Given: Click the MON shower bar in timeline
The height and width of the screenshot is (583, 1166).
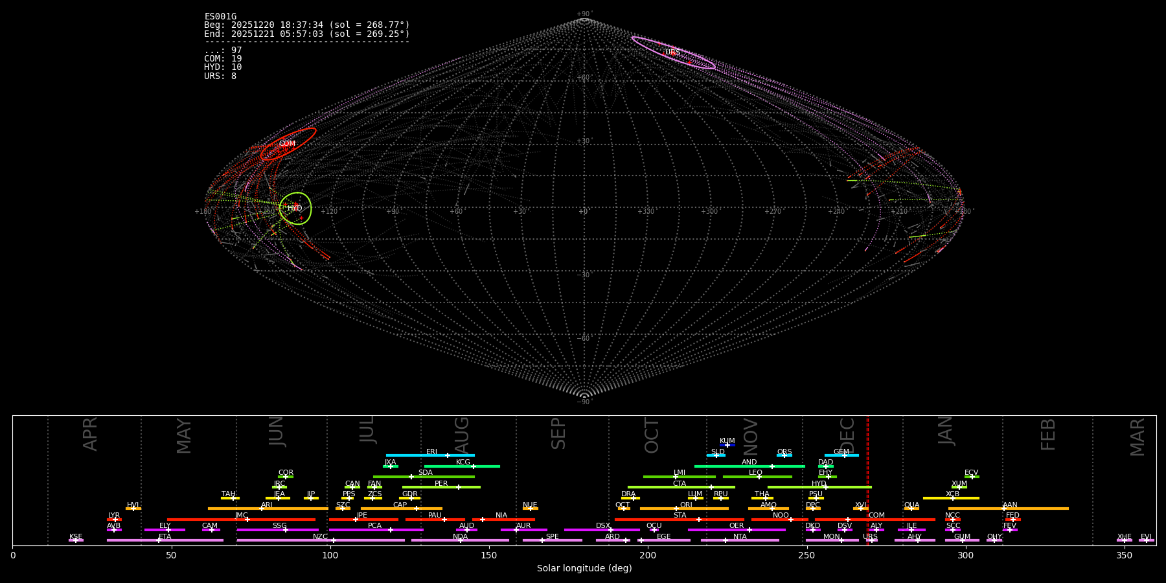Looking at the screenshot, I should click(x=832, y=540).
